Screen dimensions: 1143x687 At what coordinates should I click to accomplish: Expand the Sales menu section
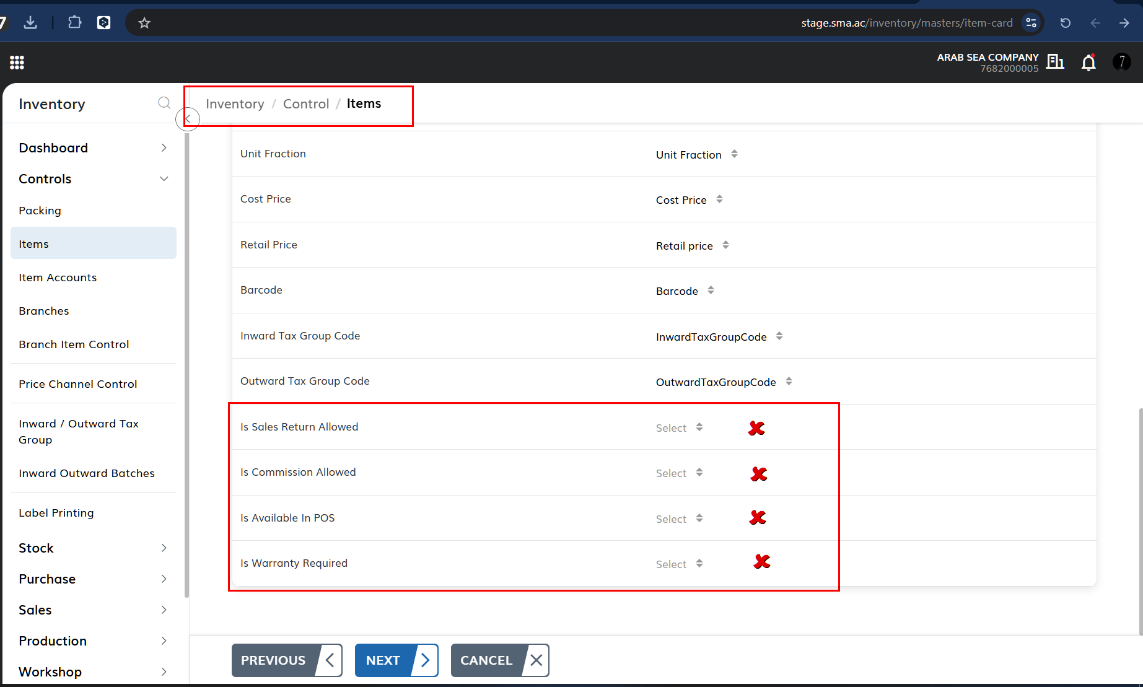(x=94, y=610)
